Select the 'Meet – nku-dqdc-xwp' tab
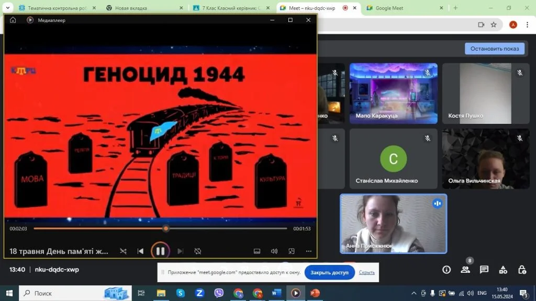 point(312,8)
